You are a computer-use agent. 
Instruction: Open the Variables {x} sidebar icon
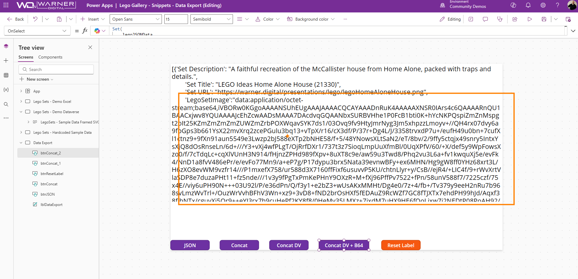point(6,90)
